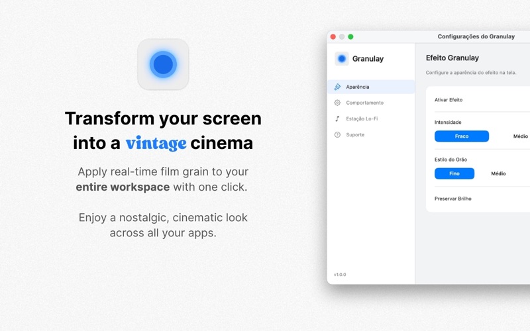This screenshot has width=530, height=331.
Task: Click the Suporte question mark icon
Action: tap(337, 134)
